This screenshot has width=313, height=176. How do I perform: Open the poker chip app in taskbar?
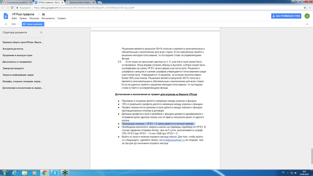[65, 172]
